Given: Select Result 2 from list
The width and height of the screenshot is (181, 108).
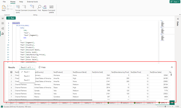Looking at the screenshot, I should click(x=27, y=76).
